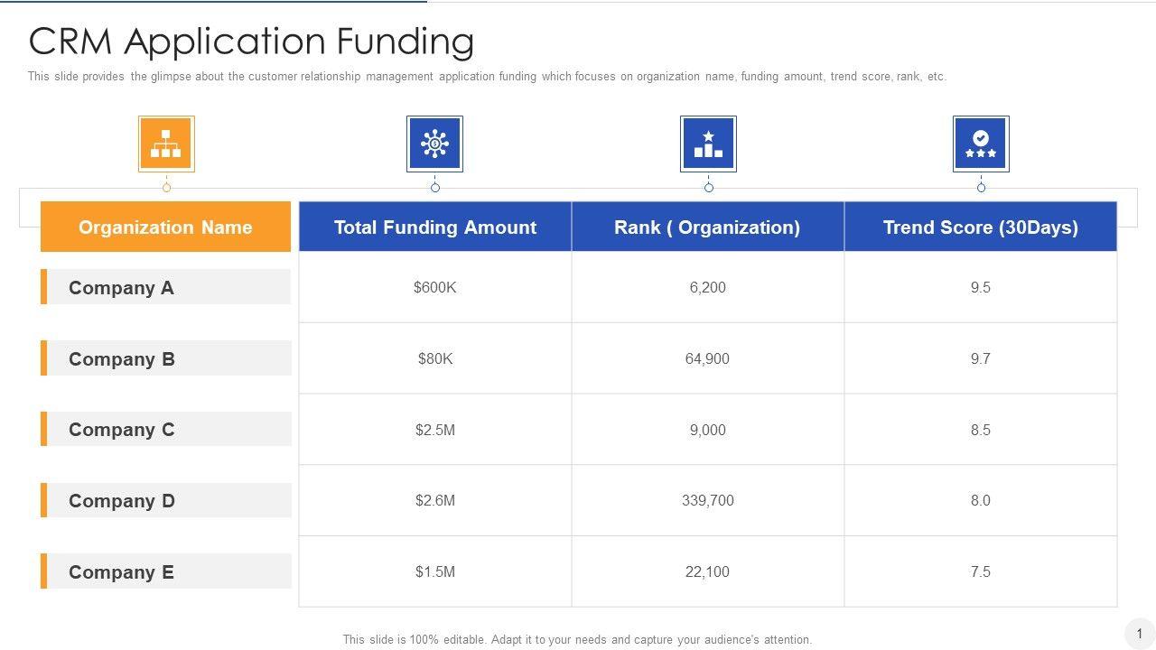Select the Organization Name header
Screen dimensions: 1156x650
pos(165,227)
